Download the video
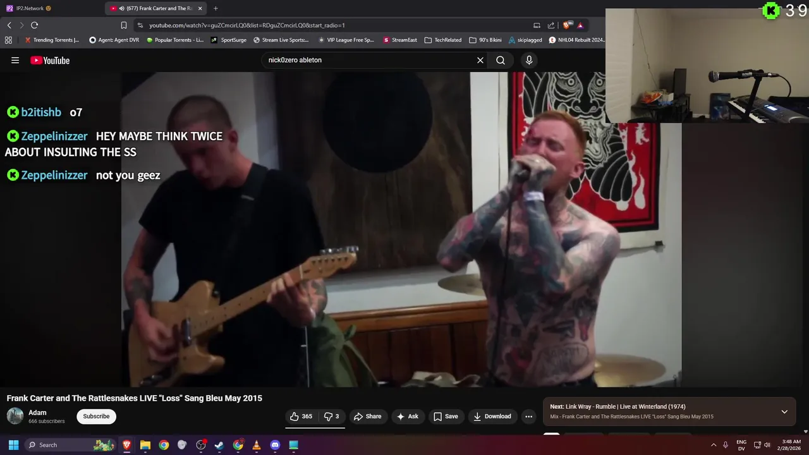The image size is (809, 455). coord(492,416)
